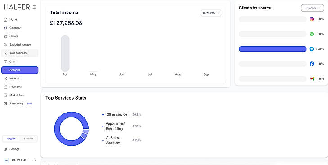The image size is (328, 165).
Task: Click the Jun axis label
Action: [x=121, y=74]
